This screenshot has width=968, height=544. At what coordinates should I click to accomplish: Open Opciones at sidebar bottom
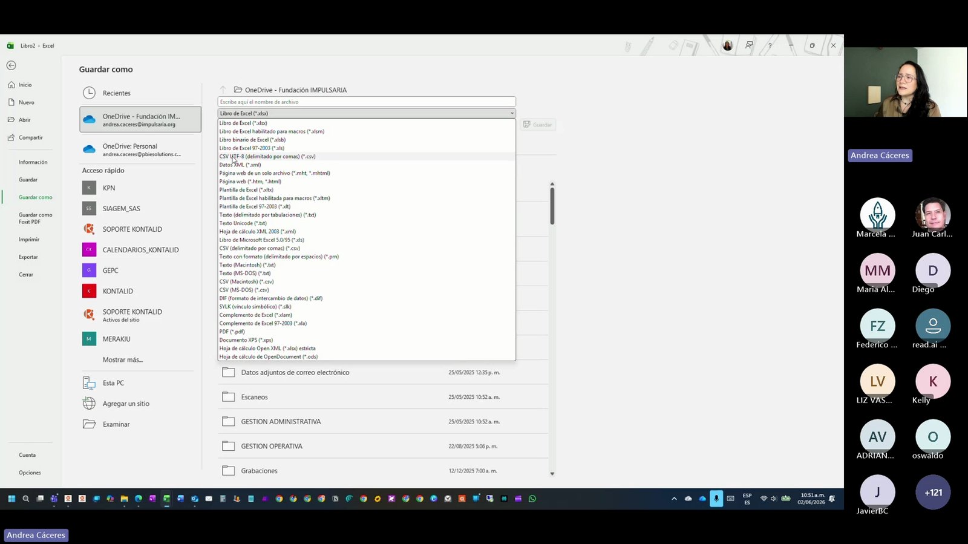point(30,473)
